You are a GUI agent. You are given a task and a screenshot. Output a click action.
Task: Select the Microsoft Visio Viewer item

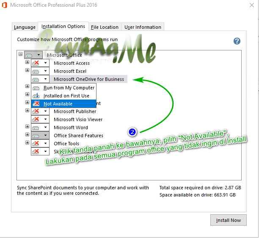tap(78, 119)
